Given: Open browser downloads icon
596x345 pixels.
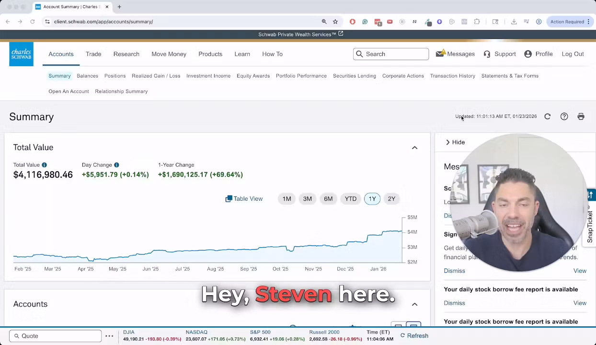Looking at the screenshot, I should pos(514,22).
